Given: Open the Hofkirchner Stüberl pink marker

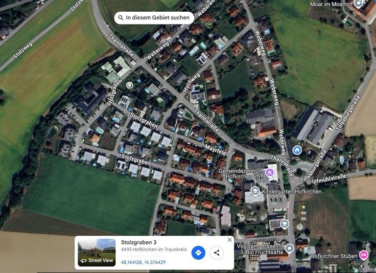Looking at the screenshot, I should pos(364,255).
